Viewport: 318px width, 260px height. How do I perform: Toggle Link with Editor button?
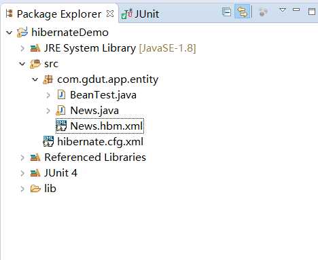pos(243,12)
